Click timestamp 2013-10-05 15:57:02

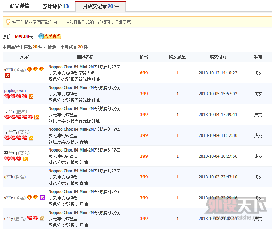[x=218, y=94]
